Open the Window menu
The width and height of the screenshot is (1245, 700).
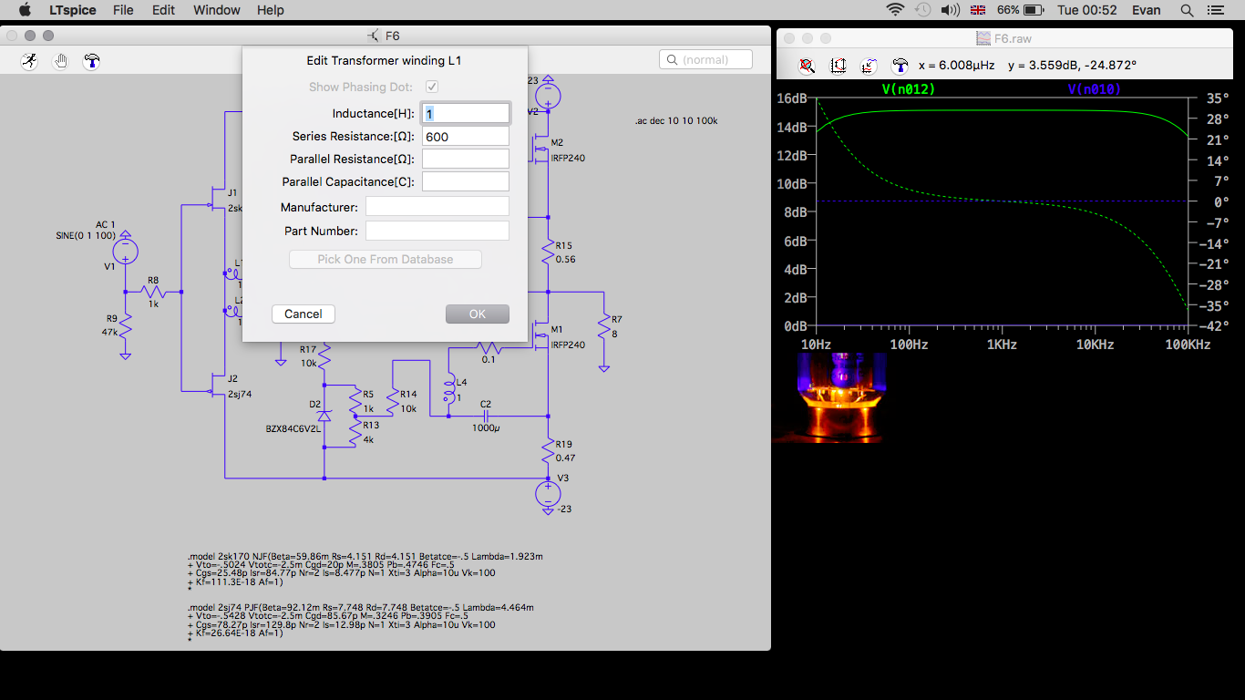(x=217, y=10)
